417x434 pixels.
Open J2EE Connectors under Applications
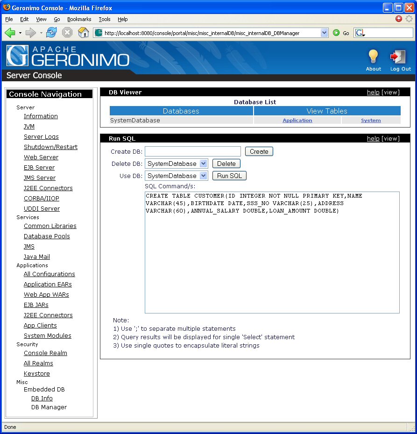(x=48, y=315)
